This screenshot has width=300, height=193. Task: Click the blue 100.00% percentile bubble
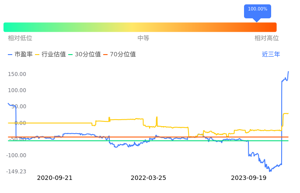pos(257,10)
